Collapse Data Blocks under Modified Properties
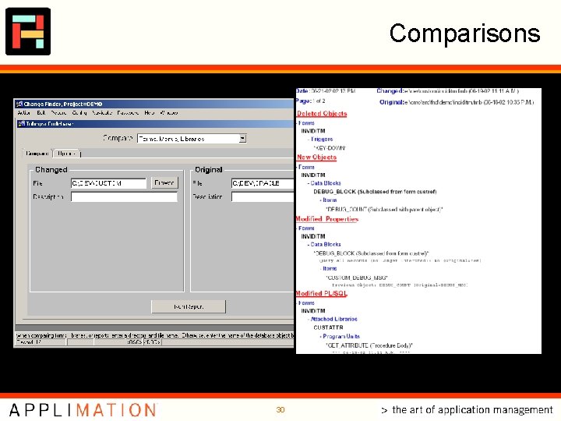The image size is (561, 421). pyautogui.click(x=324, y=244)
